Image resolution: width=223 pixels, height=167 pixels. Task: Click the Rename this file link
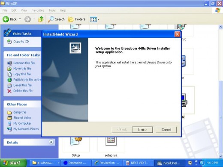(24, 63)
